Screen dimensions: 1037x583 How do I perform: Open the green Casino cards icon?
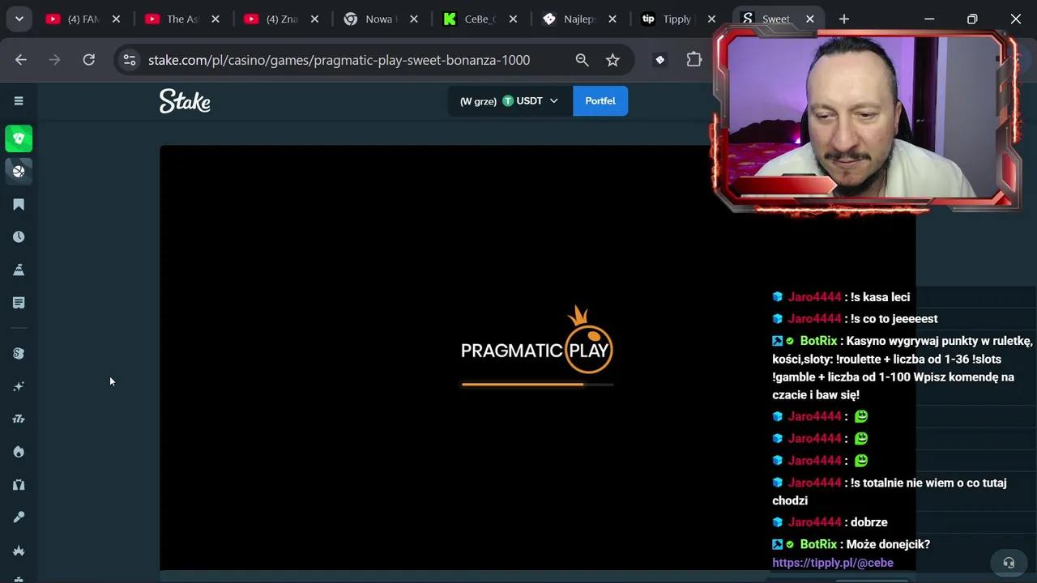tap(19, 138)
